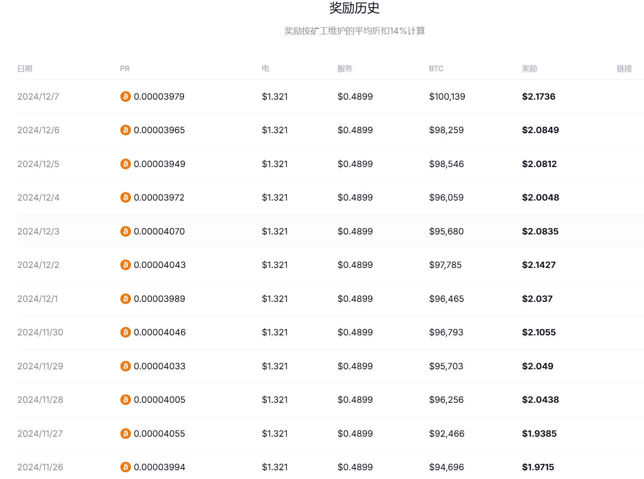Screen dimensions: 644x479
Task: Click the 日期 column header
Action: (25, 69)
